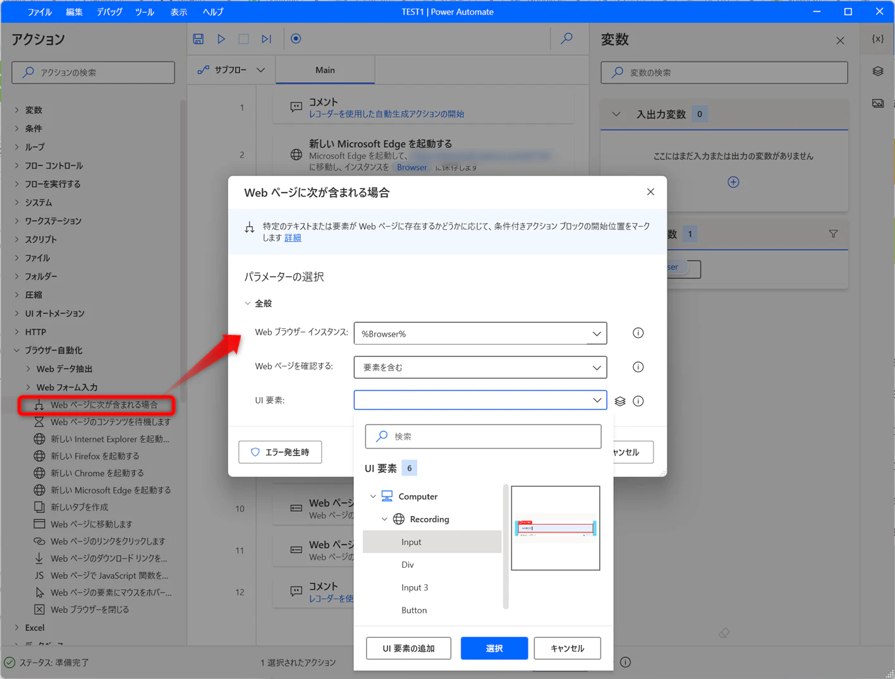Switch to the Main tab

point(325,70)
